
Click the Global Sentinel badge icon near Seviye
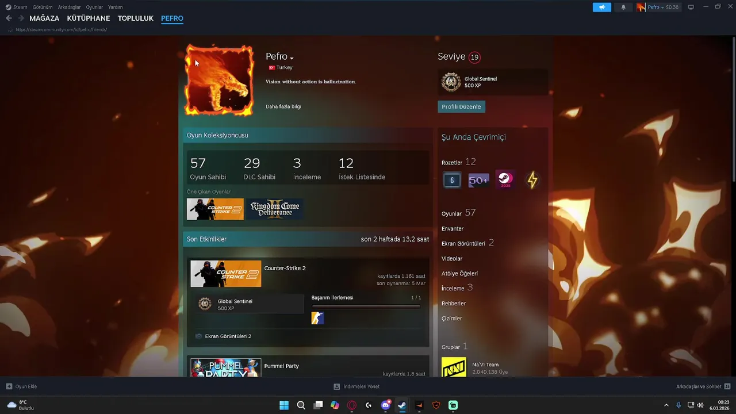(451, 82)
